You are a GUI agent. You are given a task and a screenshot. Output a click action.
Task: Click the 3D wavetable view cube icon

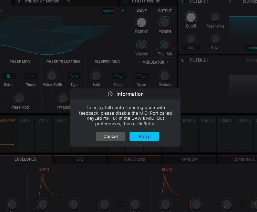click(x=123, y=11)
